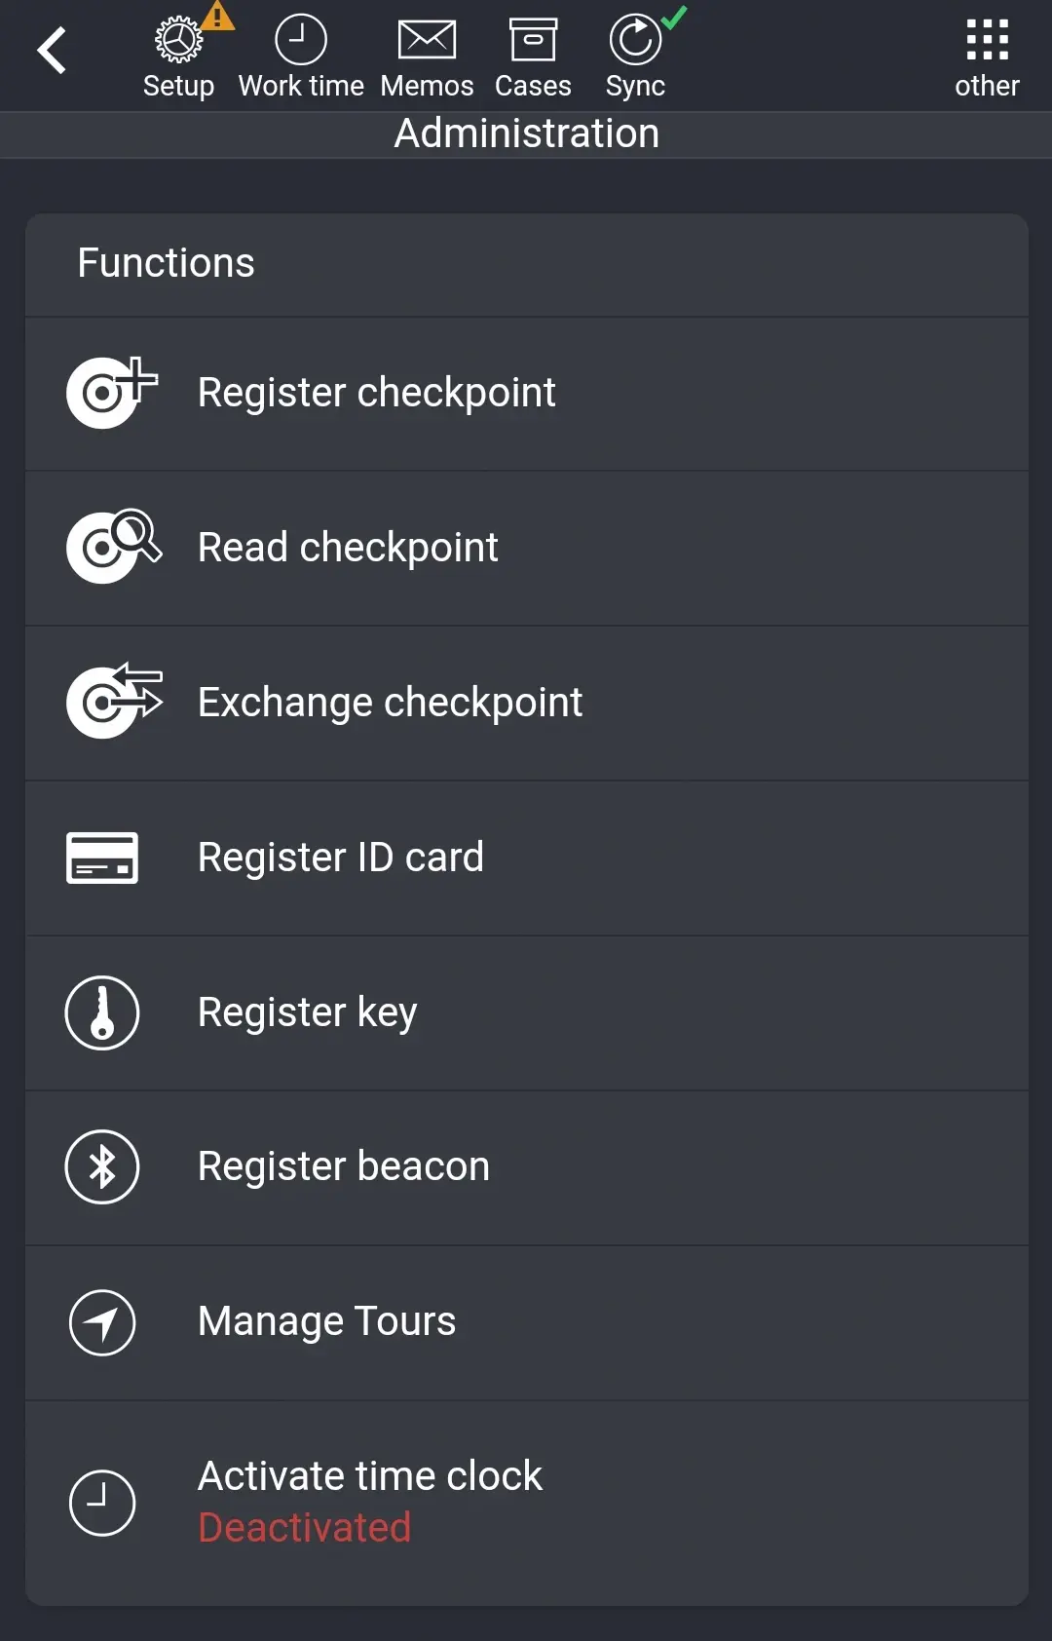
Task: Open the other grid menu
Action: (x=987, y=41)
